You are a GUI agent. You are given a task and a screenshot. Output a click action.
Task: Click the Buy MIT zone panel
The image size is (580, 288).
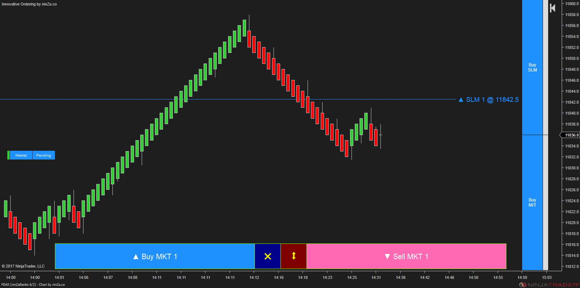(532, 203)
